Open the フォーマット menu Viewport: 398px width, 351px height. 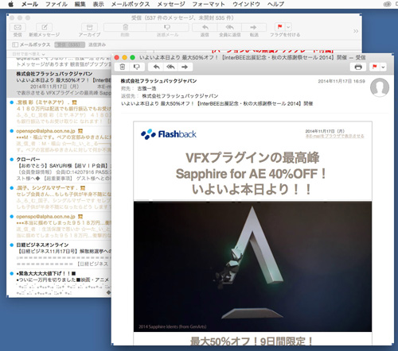(x=209, y=4)
